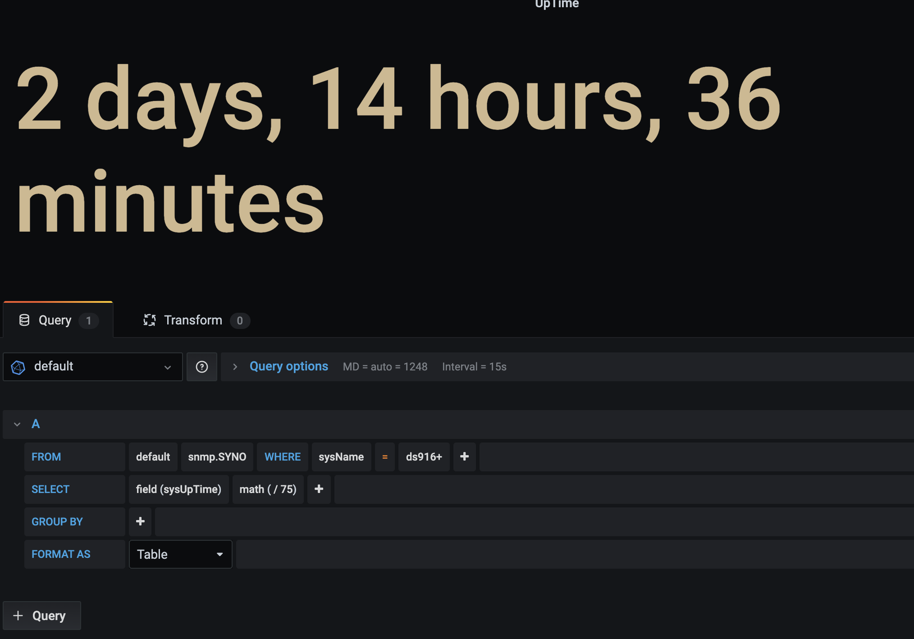
Task: Open the data source help icon
Action: pos(202,367)
